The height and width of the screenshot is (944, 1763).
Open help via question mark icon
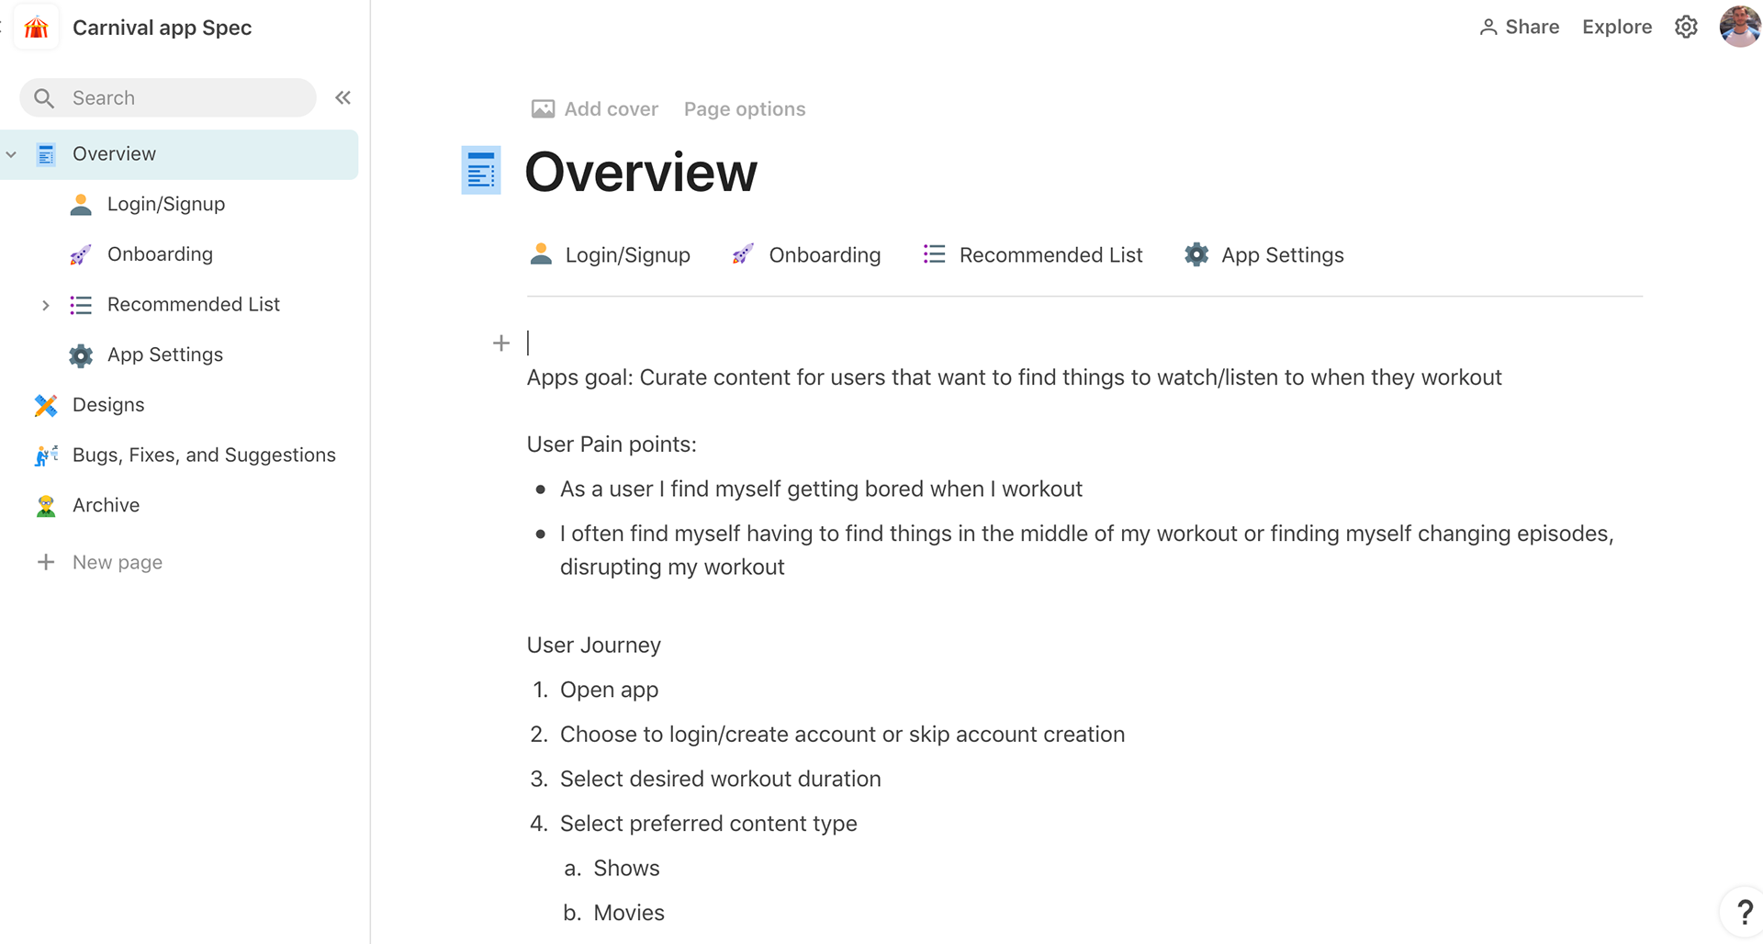(1744, 912)
